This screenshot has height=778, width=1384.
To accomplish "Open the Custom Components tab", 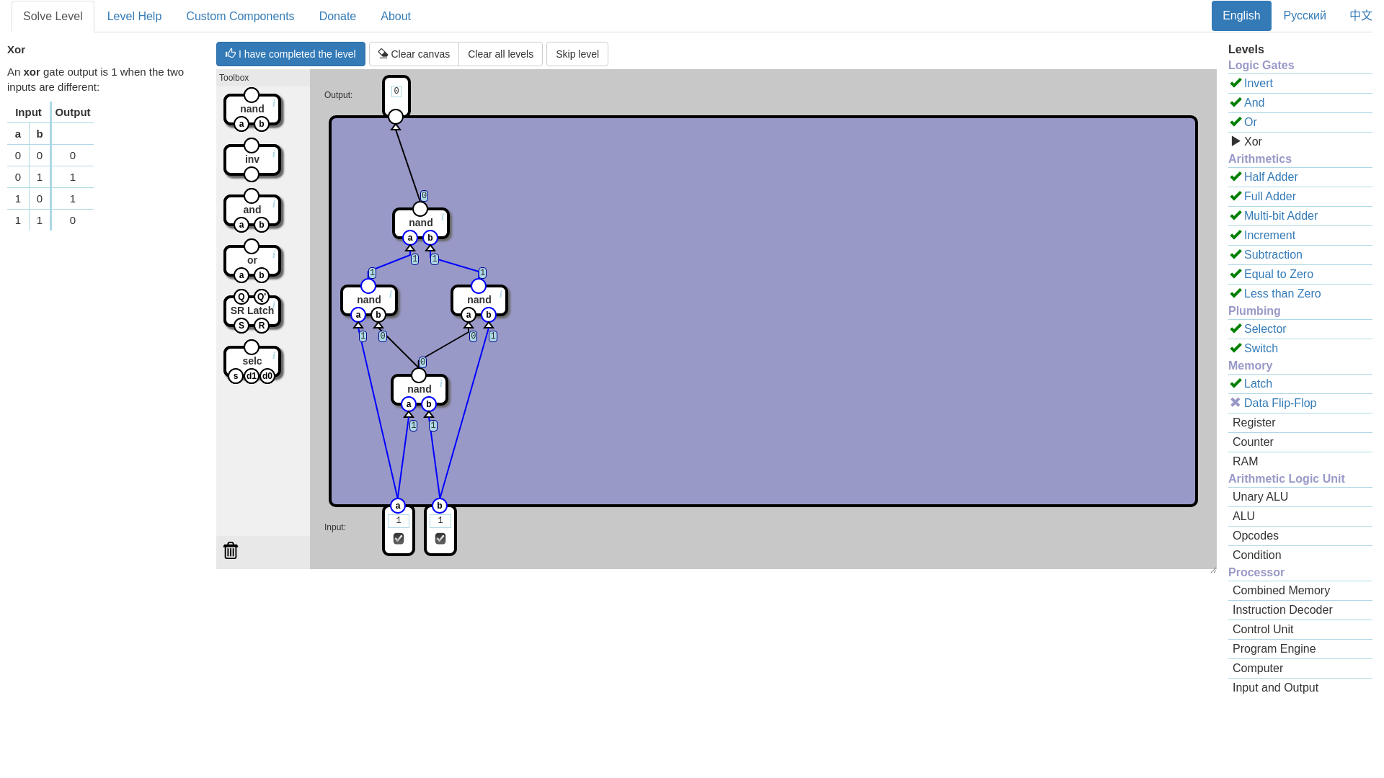I will (x=240, y=16).
